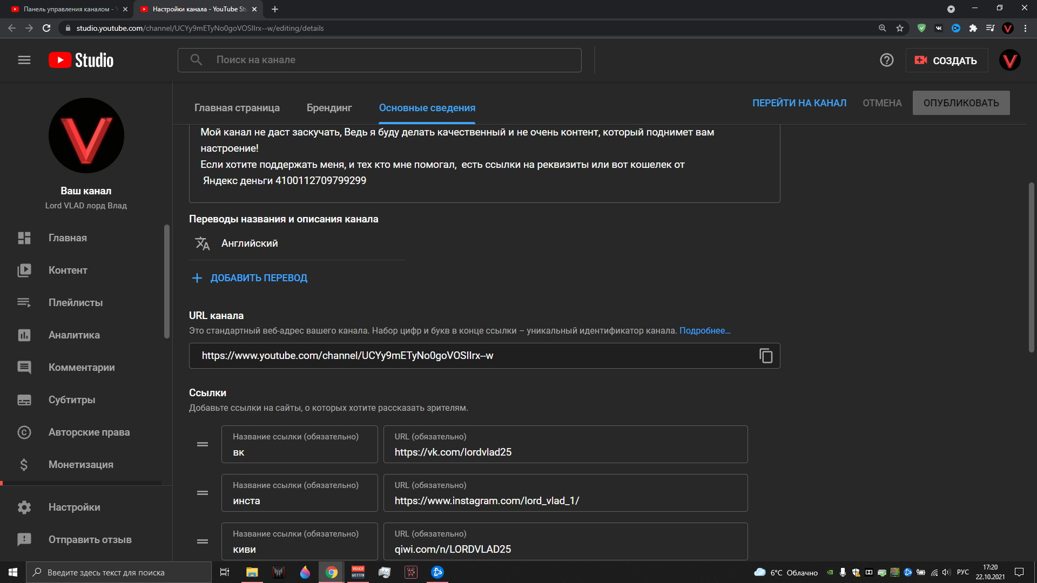Open Chrome three-dot menu
This screenshot has width=1037, height=583.
[1025, 28]
